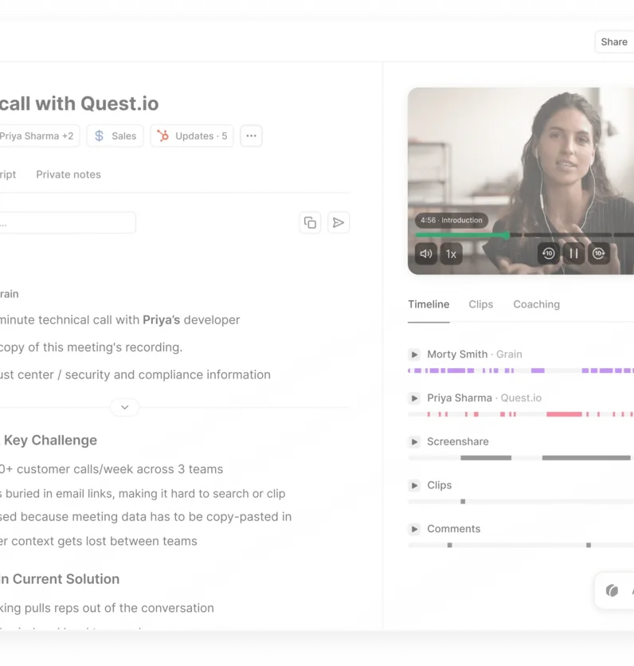Skip forward 10 seconds
Image resolution: width=634 pixels, height=666 pixels.
tap(598, 253)
